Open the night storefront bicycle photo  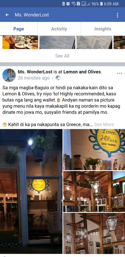point(31,191)
